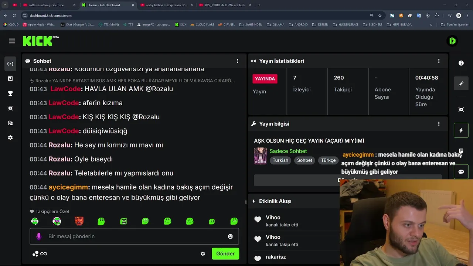473x266 pixels.
Task: Click LawCode on the 'aferin kızıma' message
Action: pyautogui.click(x=64, y=103)
